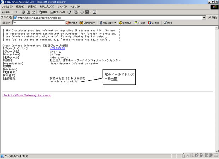Click the IME tools icon in language bar

202,155
